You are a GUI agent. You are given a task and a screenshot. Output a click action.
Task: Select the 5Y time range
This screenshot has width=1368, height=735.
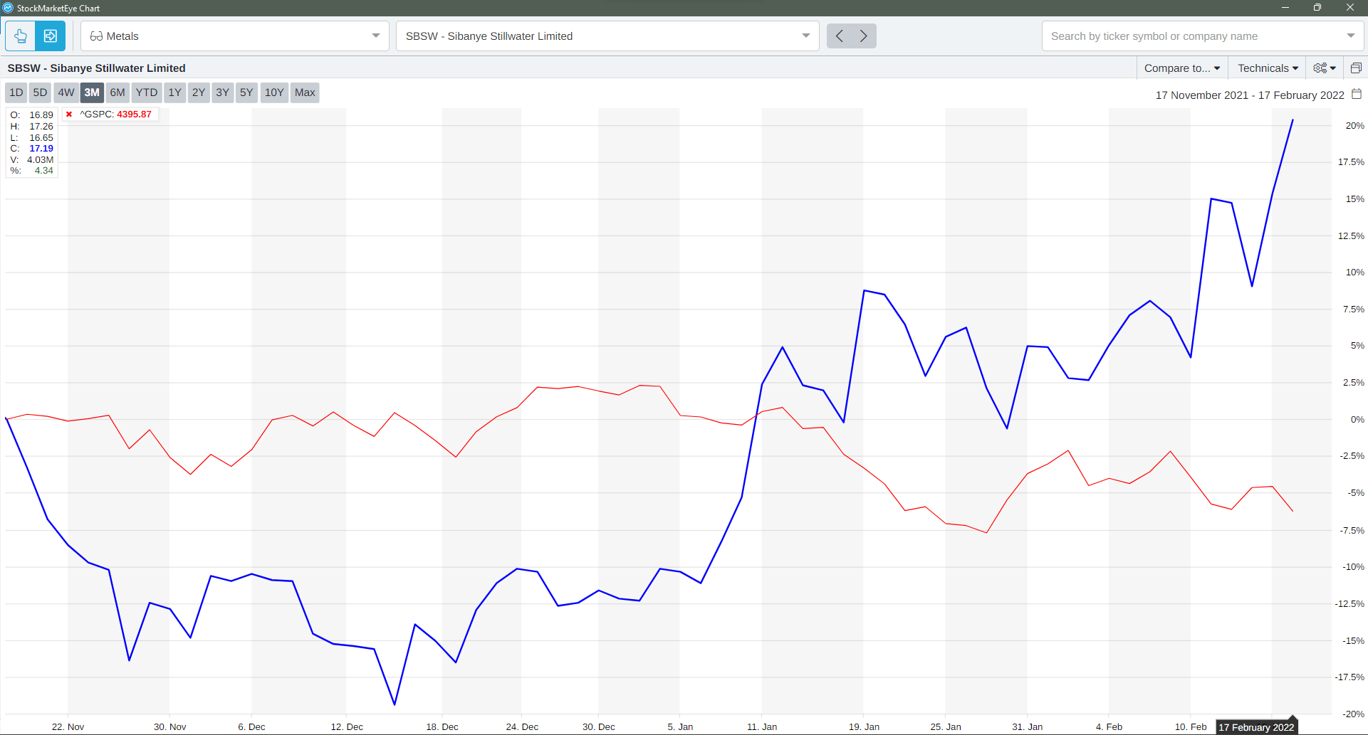point(246,92)
